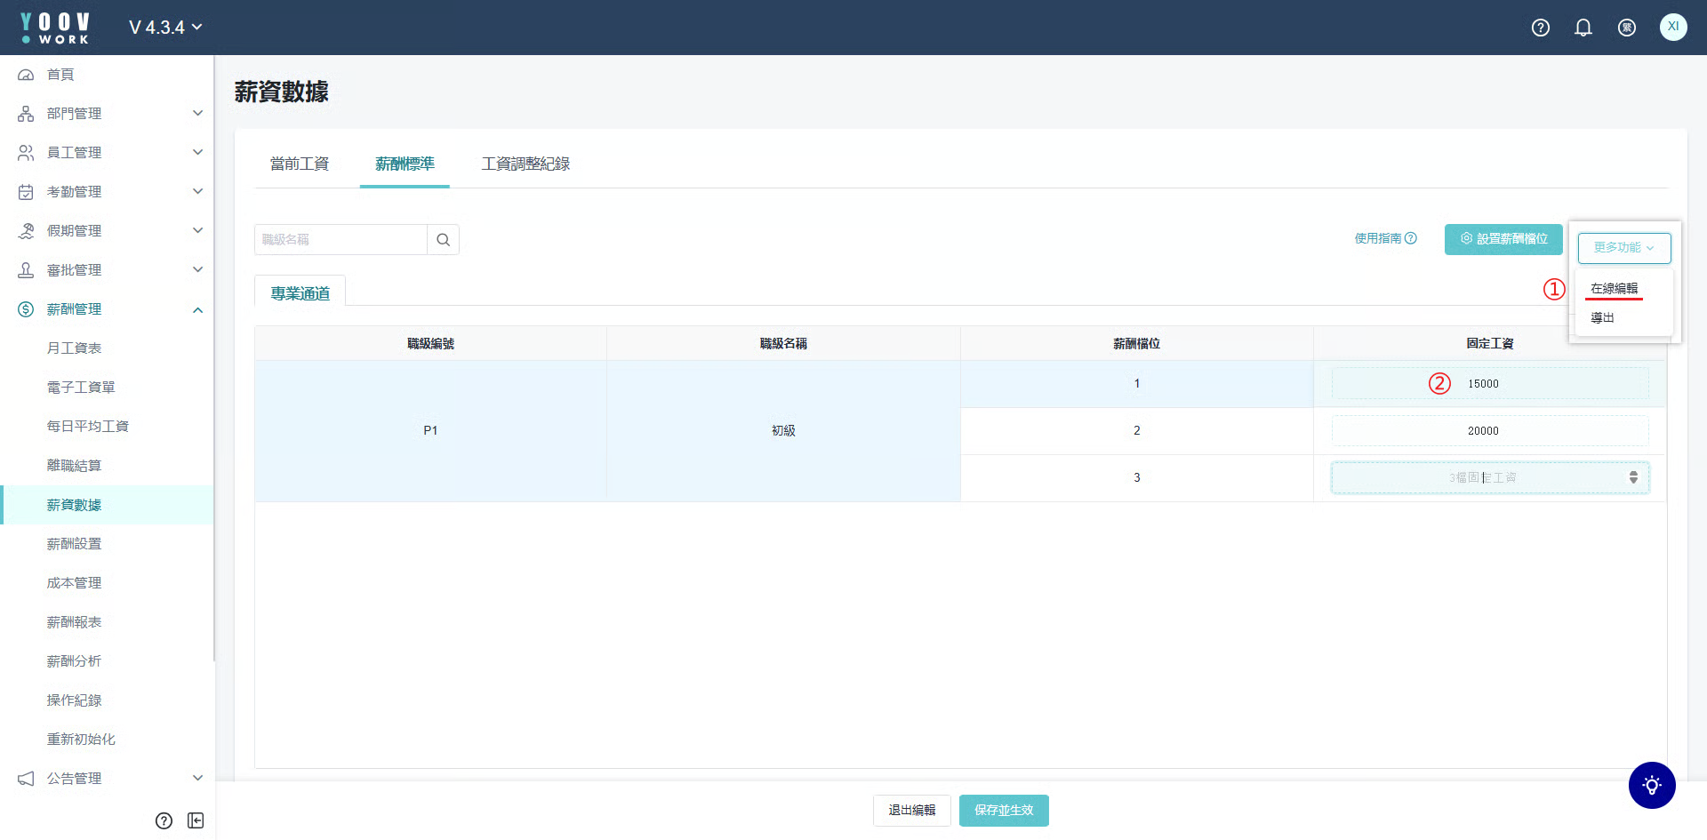1707x840 pixels.
Task: Open the 更多功能 dropdown button
Action: (x=1623, y=248)
